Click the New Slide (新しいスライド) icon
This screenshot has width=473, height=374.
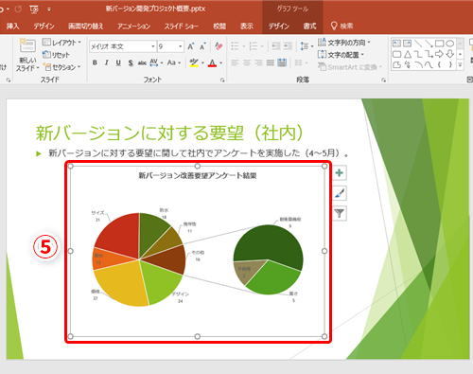pyautogui.click(x=27, y=45)
